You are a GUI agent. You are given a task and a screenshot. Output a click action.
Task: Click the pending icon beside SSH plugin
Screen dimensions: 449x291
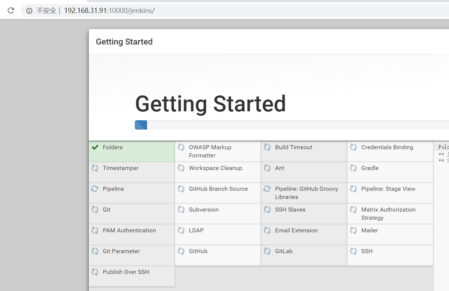coord(354,251)
